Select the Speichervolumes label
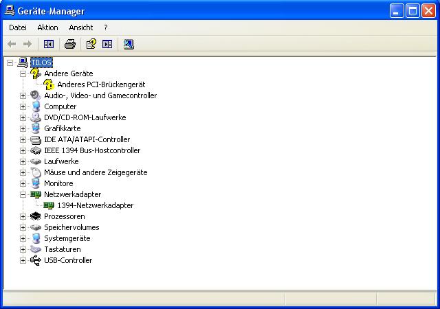The height and width of the screenshot is (309, 440). pos(71,227)
